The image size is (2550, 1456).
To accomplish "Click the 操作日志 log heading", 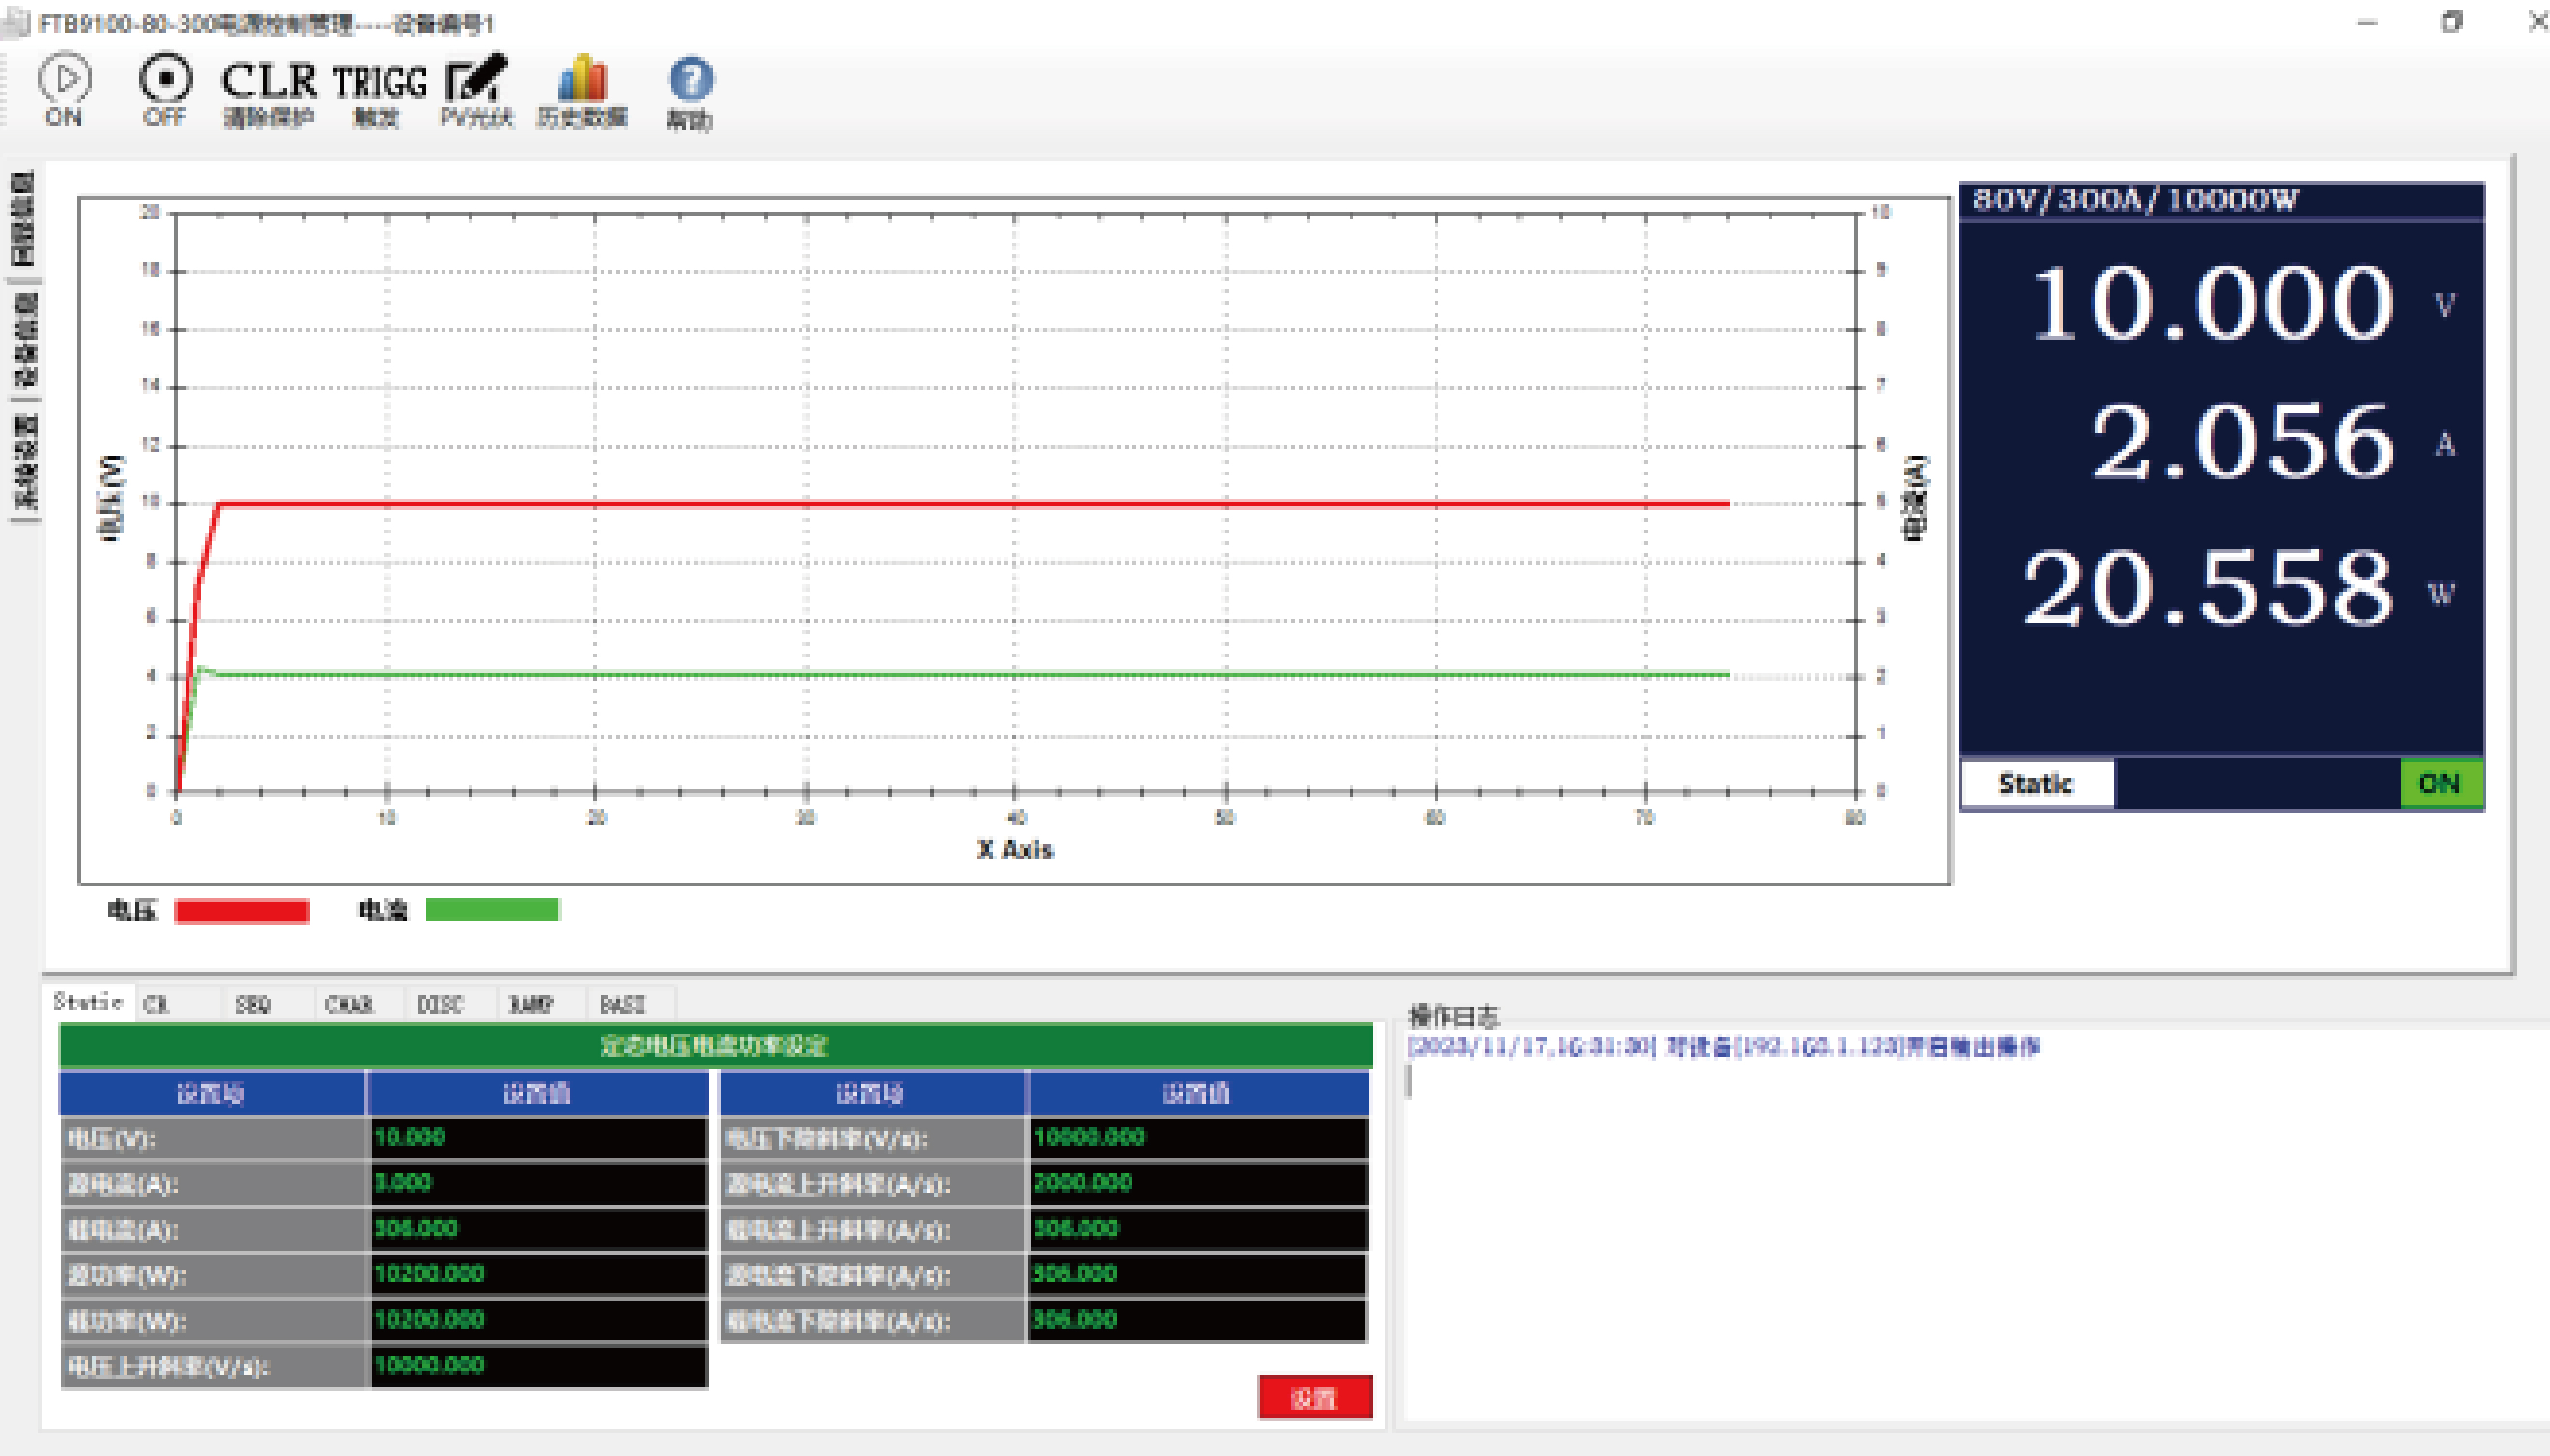I will (1453, 1016).
